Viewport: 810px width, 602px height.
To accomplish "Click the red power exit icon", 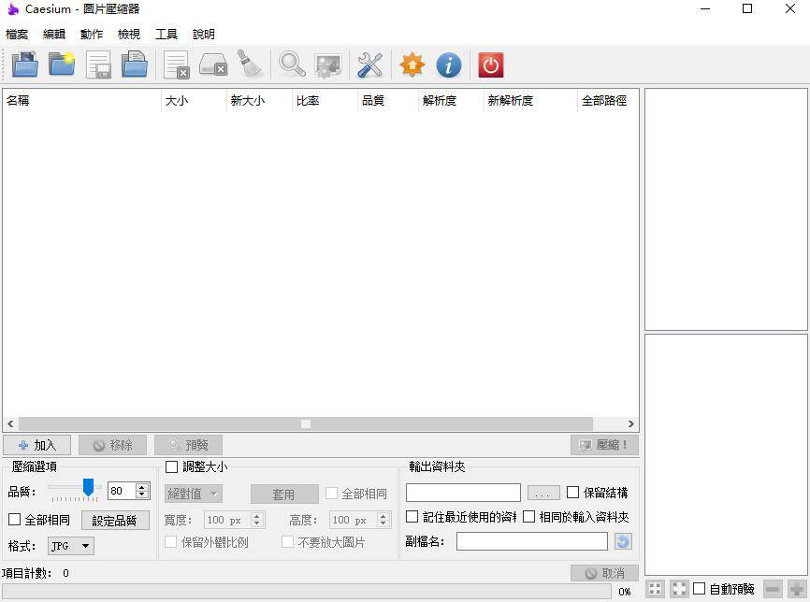I will pyautogui.click(x=491, y=65).
